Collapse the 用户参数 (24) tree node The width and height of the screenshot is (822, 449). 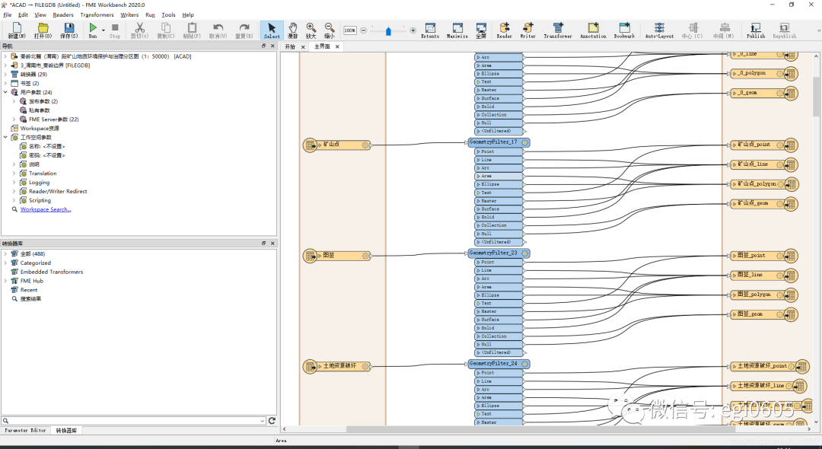[5, 92]
